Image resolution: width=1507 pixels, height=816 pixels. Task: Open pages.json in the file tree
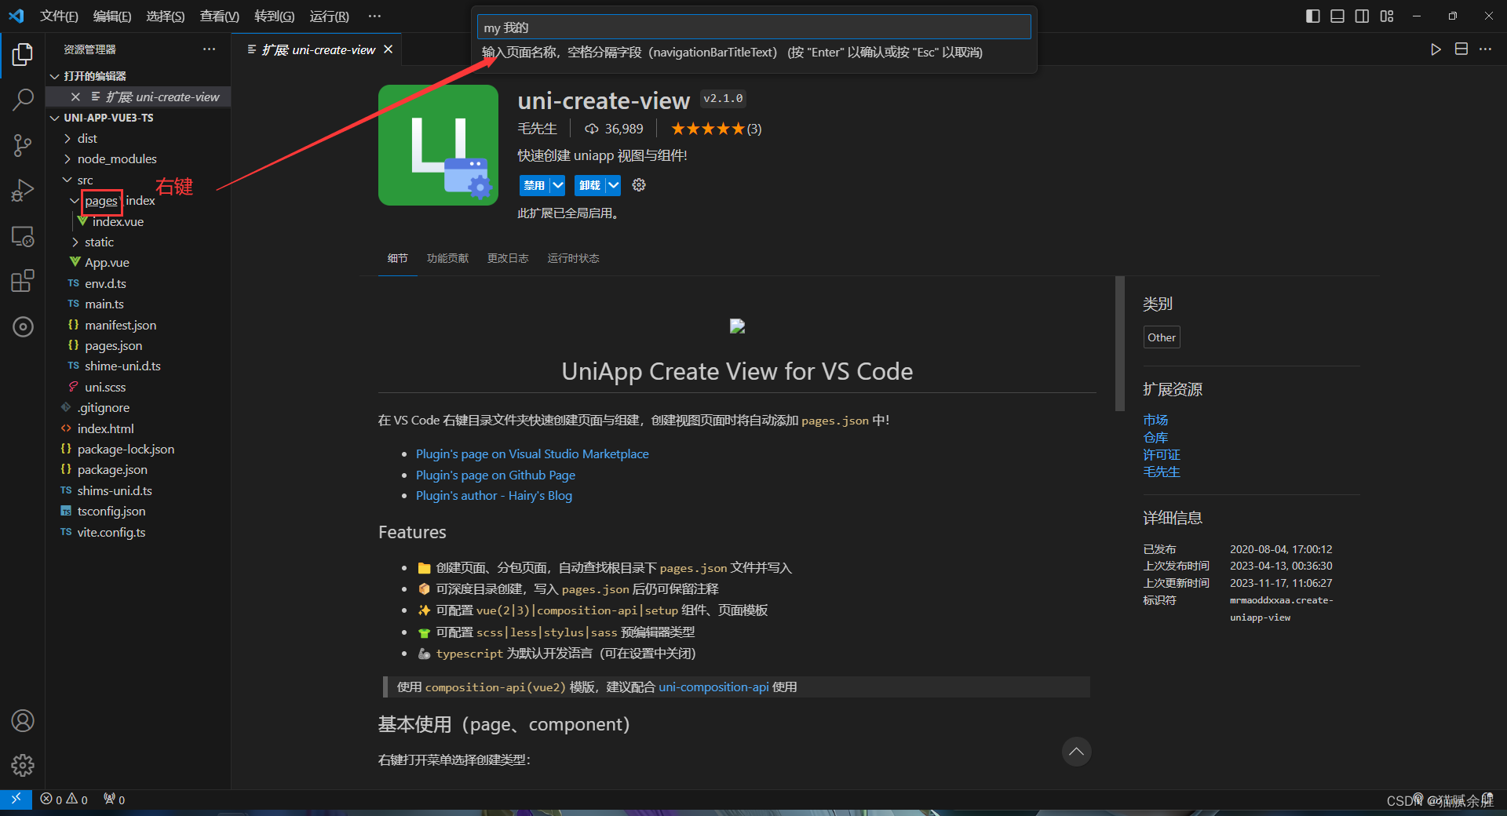tap(113, 345)
